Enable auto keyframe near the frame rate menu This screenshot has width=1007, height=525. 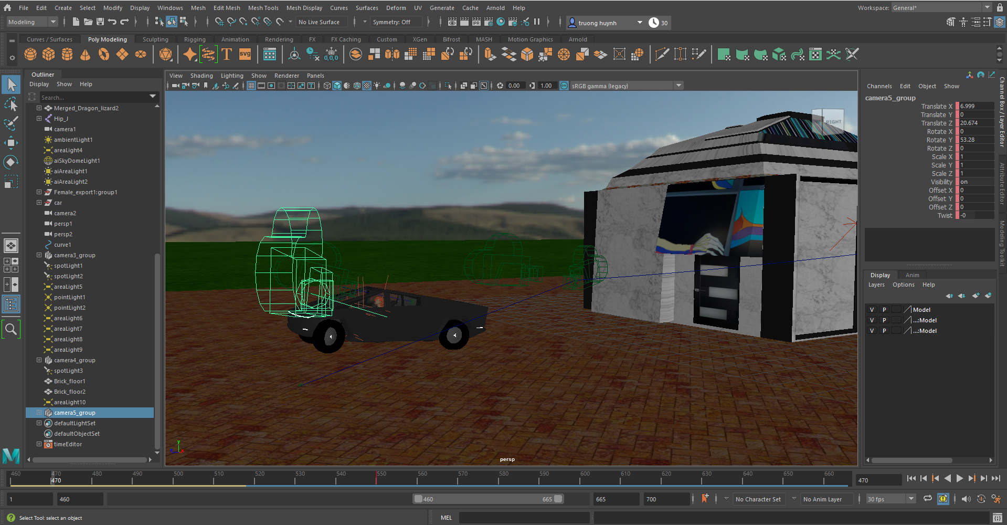[943, 499]
